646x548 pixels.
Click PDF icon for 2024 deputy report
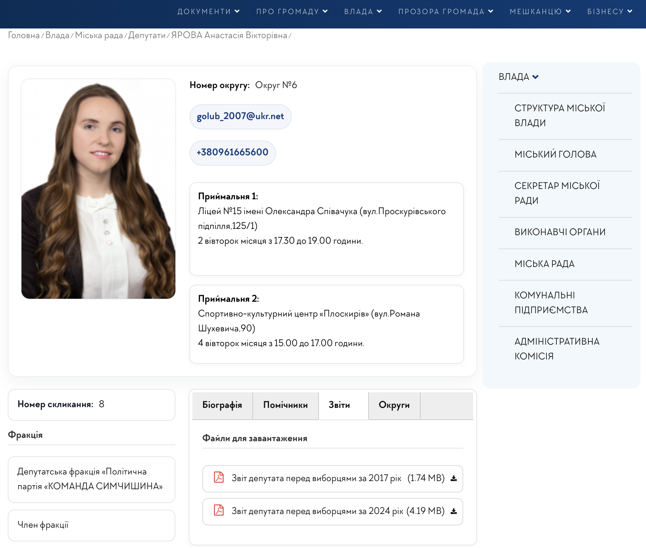219,510
